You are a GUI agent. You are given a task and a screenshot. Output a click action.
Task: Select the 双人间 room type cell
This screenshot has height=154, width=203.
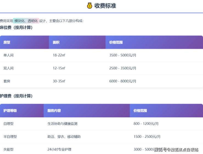pos(9,68)
